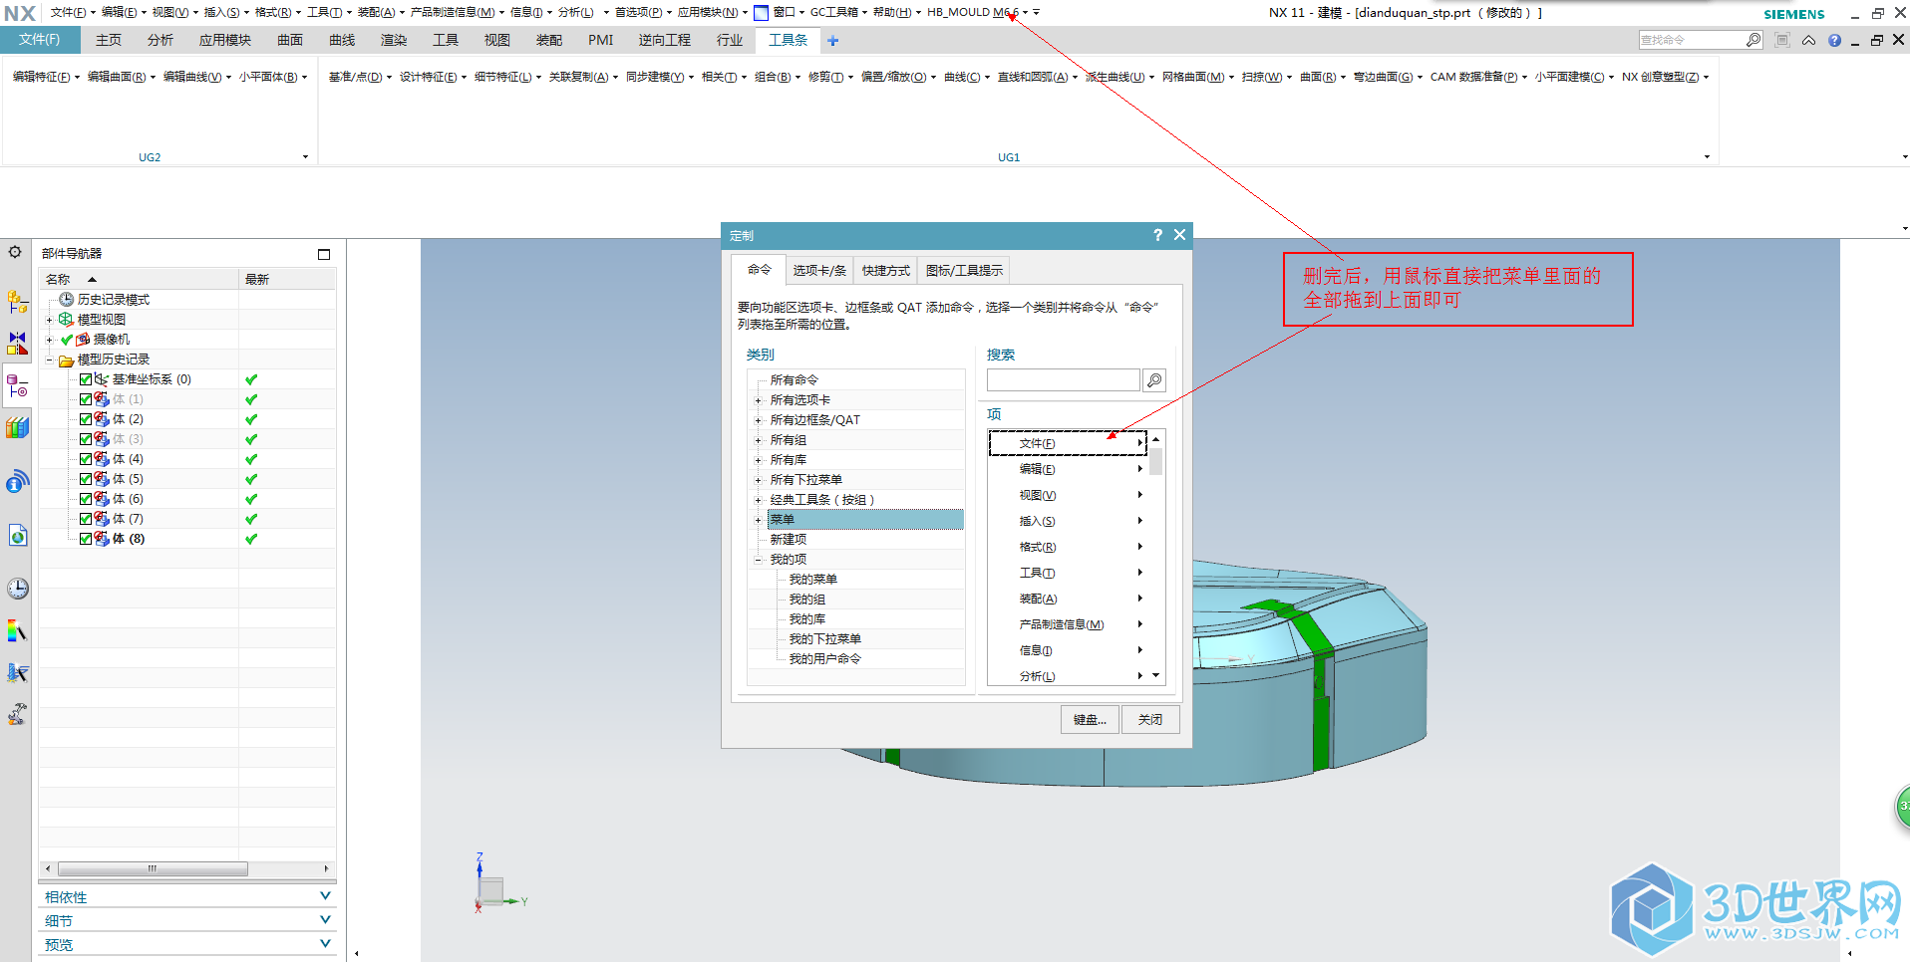
Task: Toggle checkbox for 体 (8)
Action: 86,539
